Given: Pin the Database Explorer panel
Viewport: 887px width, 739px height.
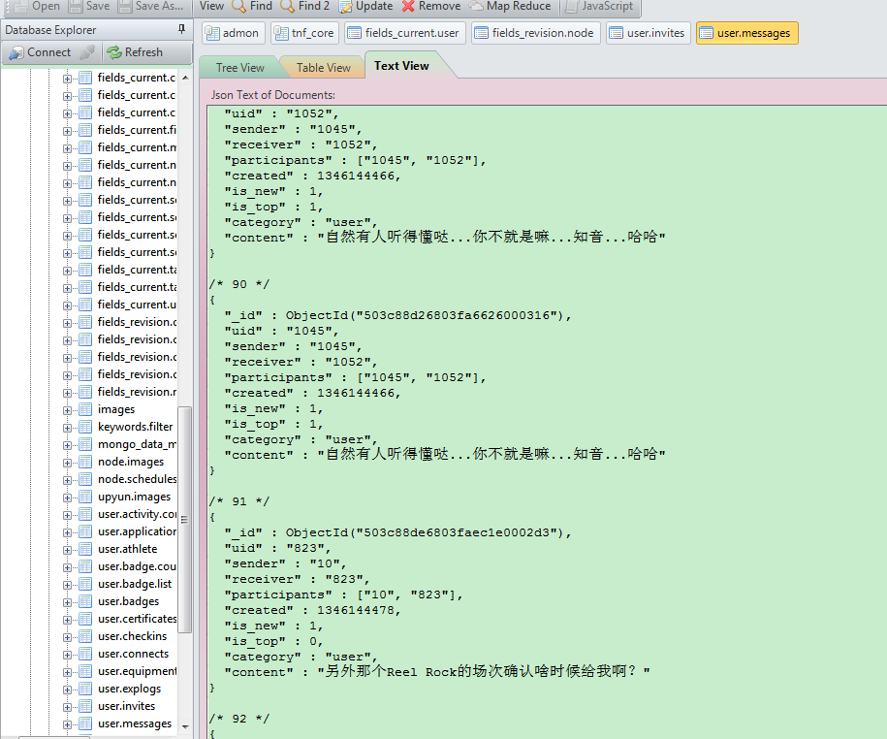Looking at the screenshot, I should [x=181, y=29].
